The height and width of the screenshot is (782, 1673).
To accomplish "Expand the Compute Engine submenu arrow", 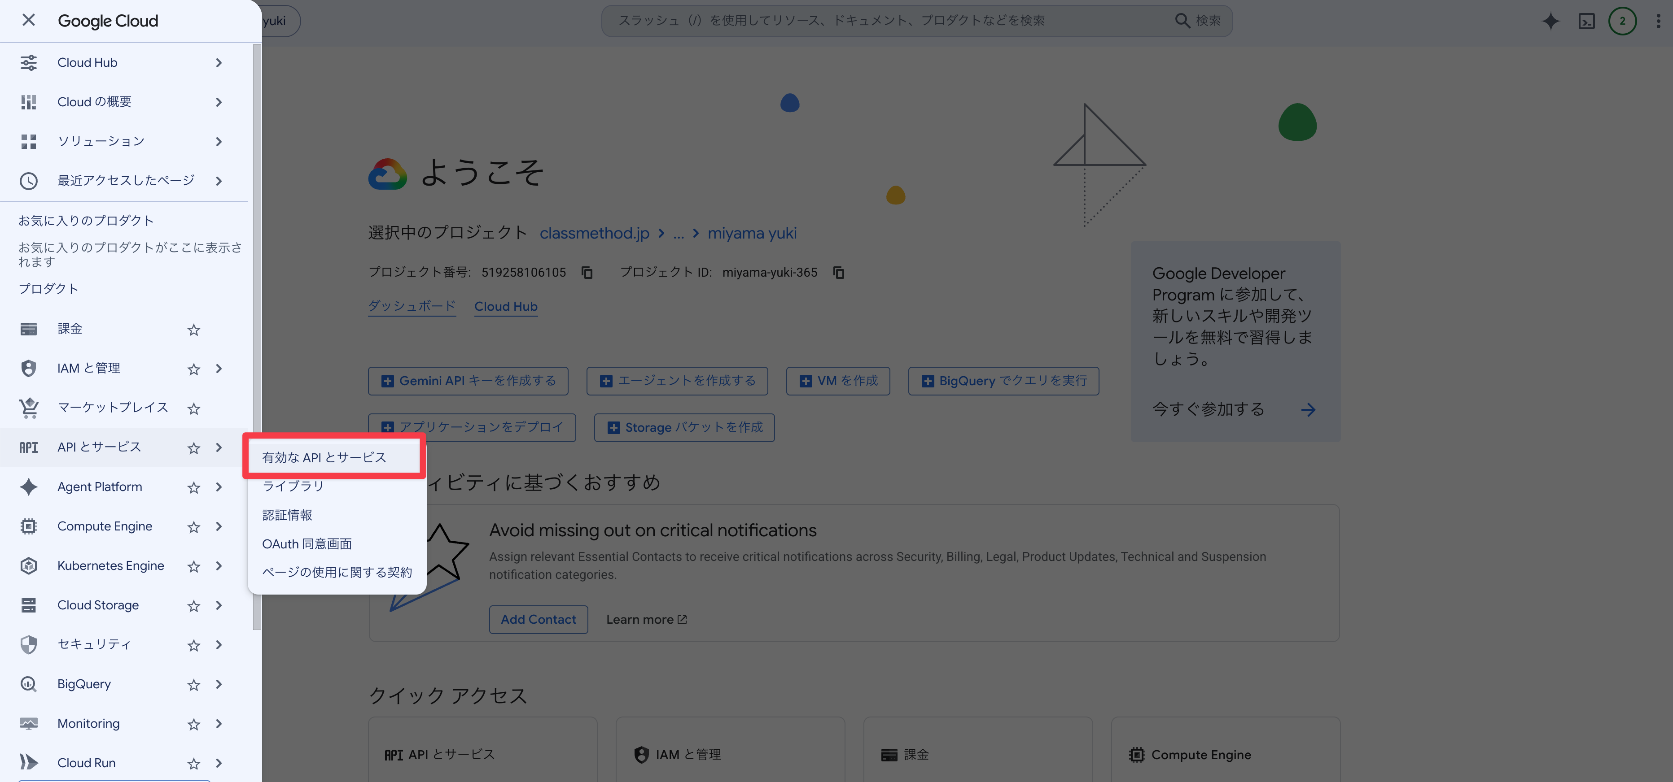I will tap(219, 526).
